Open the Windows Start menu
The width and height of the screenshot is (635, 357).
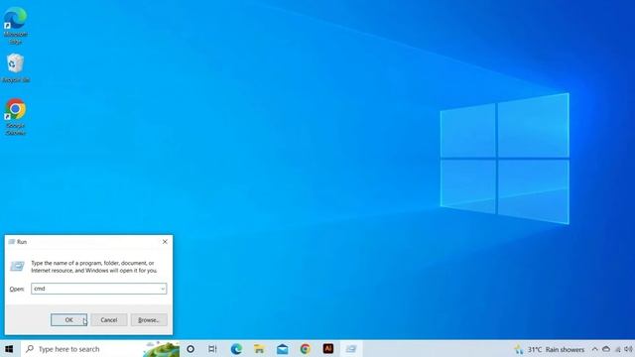coord(9,349)
